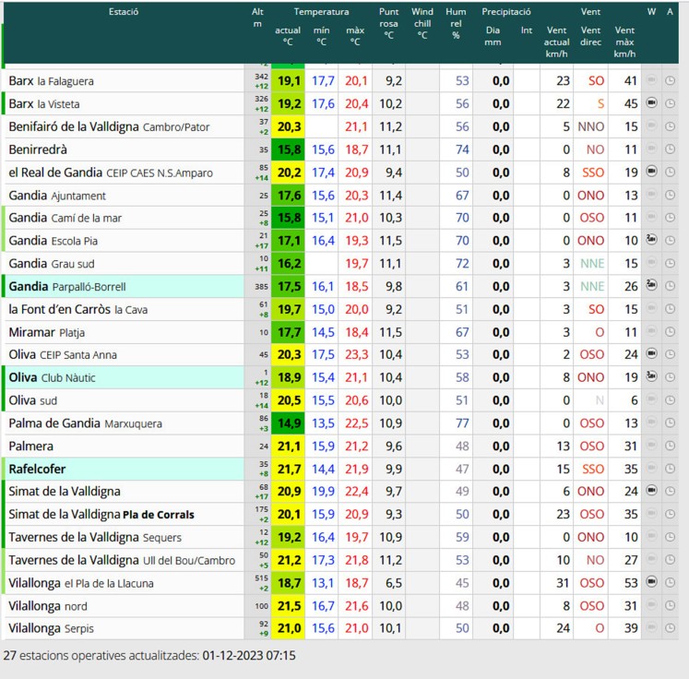Open the Benirredrà station link
Screen dimensions: 689x679
tap(38, 149)
